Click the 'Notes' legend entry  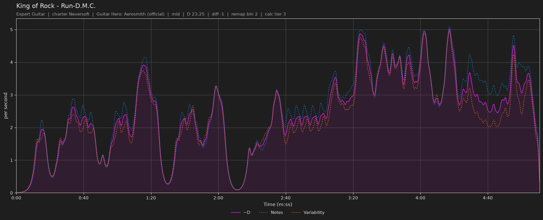pyautogui.click(x=271, y=212)
